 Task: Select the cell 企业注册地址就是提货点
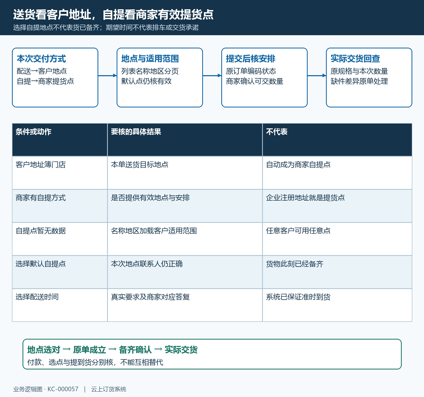tap(337, 206)
